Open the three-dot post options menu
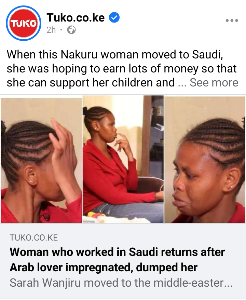 click(x=232, y=20)
